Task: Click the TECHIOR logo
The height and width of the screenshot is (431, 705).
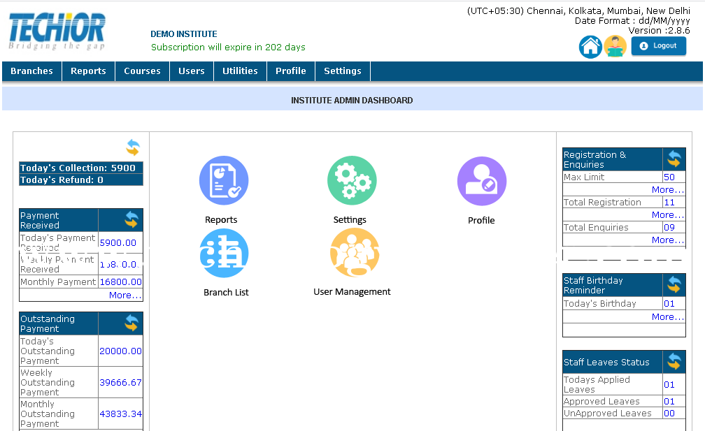Action: (57, 31)
